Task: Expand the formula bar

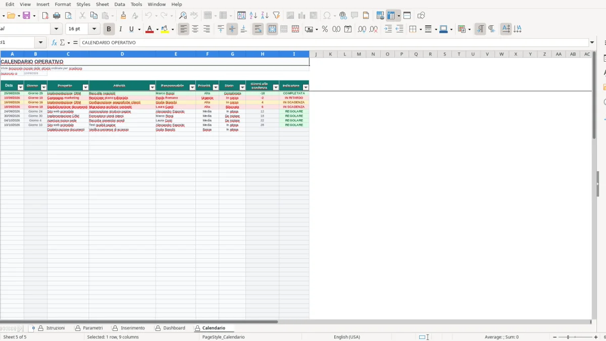Action: [592, 43]
